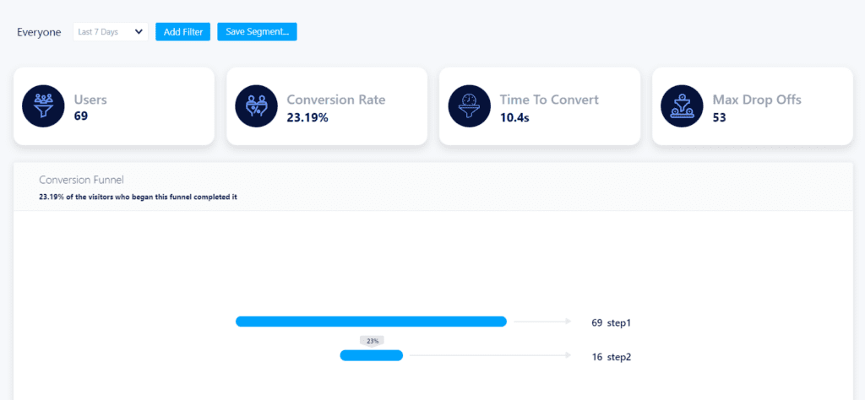Click the Add Filter button
This screenshot has height=400, width=865.
tap(182, 32)
